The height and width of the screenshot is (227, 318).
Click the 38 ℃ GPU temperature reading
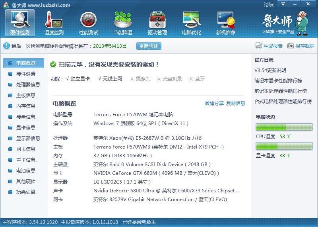(285, 155)
